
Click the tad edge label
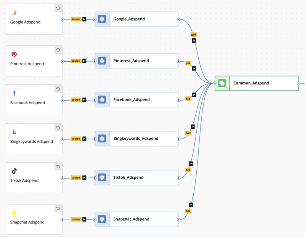pos(188,170)
